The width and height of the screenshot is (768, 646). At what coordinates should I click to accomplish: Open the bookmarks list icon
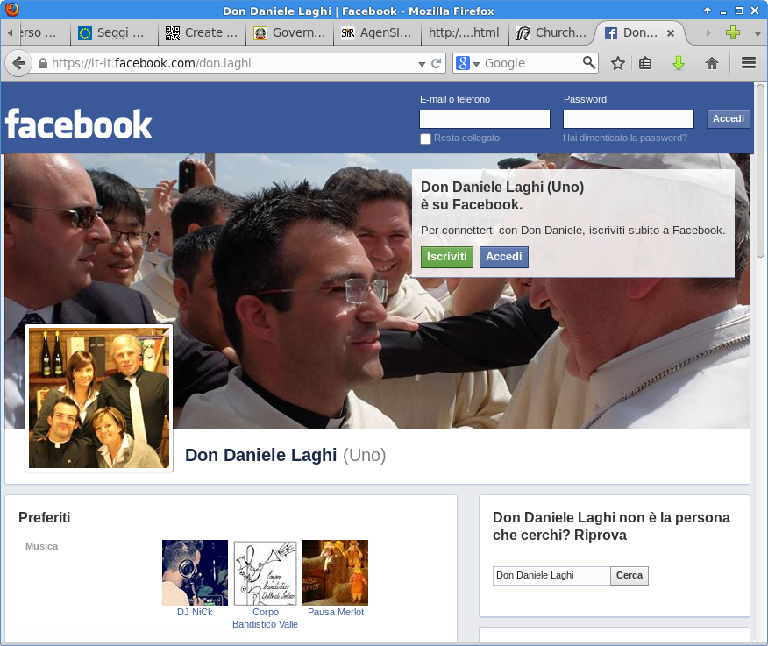(x=645, y=63)
